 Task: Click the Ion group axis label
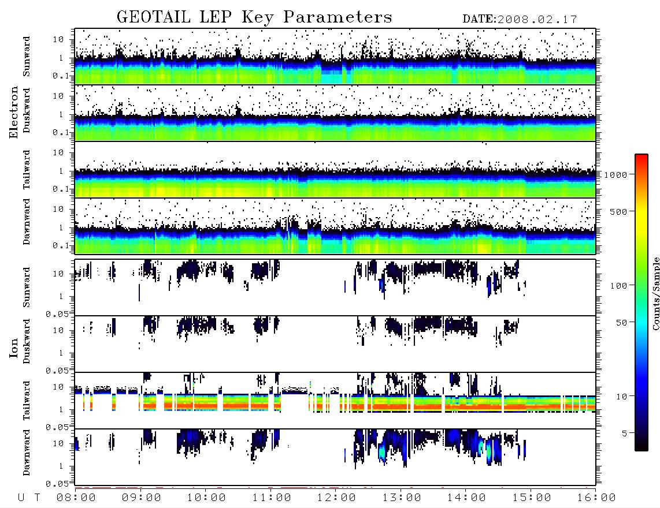(x=14, y=348)
